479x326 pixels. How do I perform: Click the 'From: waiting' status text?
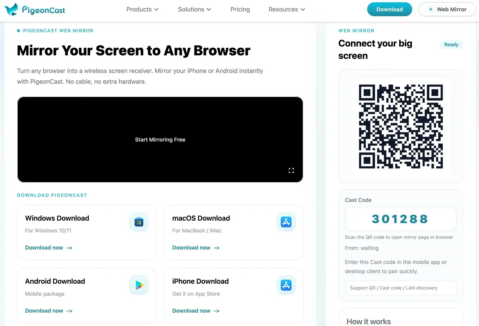tap(362, 248)
